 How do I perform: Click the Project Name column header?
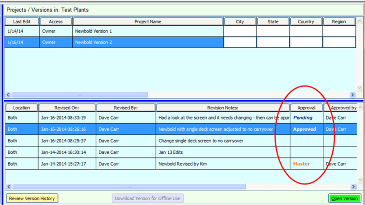(148, 22)
